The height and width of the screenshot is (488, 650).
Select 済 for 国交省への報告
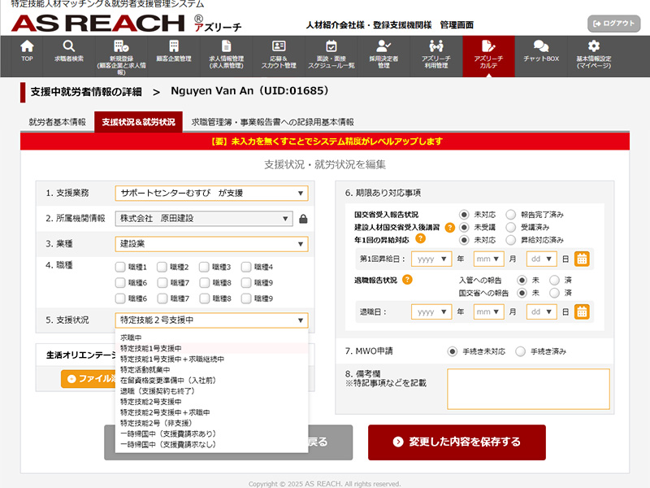[554, 293]
